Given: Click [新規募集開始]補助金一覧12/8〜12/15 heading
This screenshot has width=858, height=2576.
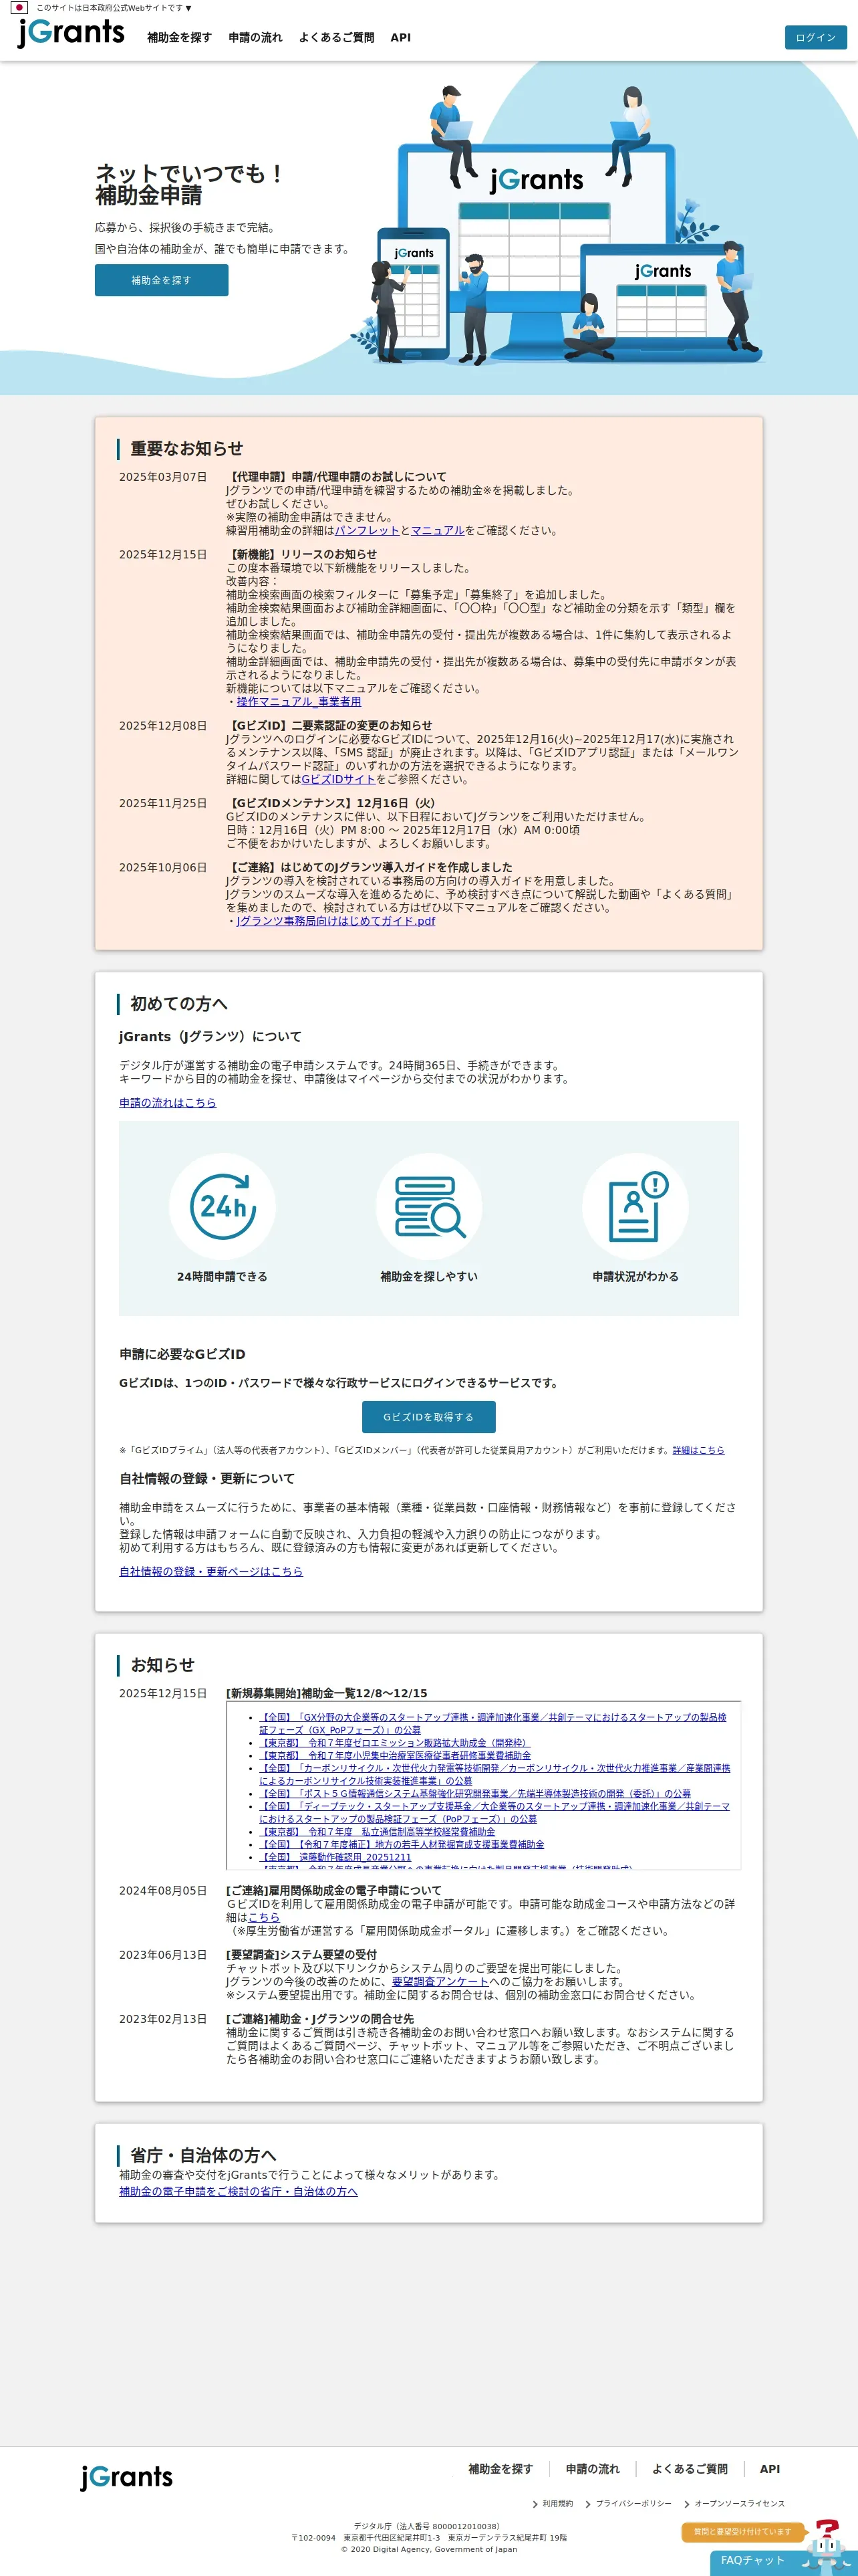Looking at the screenshot, I should (327, 1693).
